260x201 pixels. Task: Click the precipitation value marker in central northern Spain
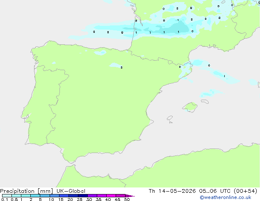[121, 68]
